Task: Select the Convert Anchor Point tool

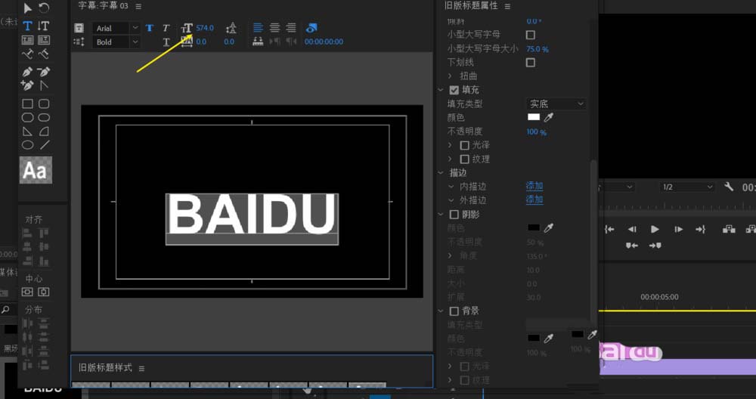Action: [44, 86]
